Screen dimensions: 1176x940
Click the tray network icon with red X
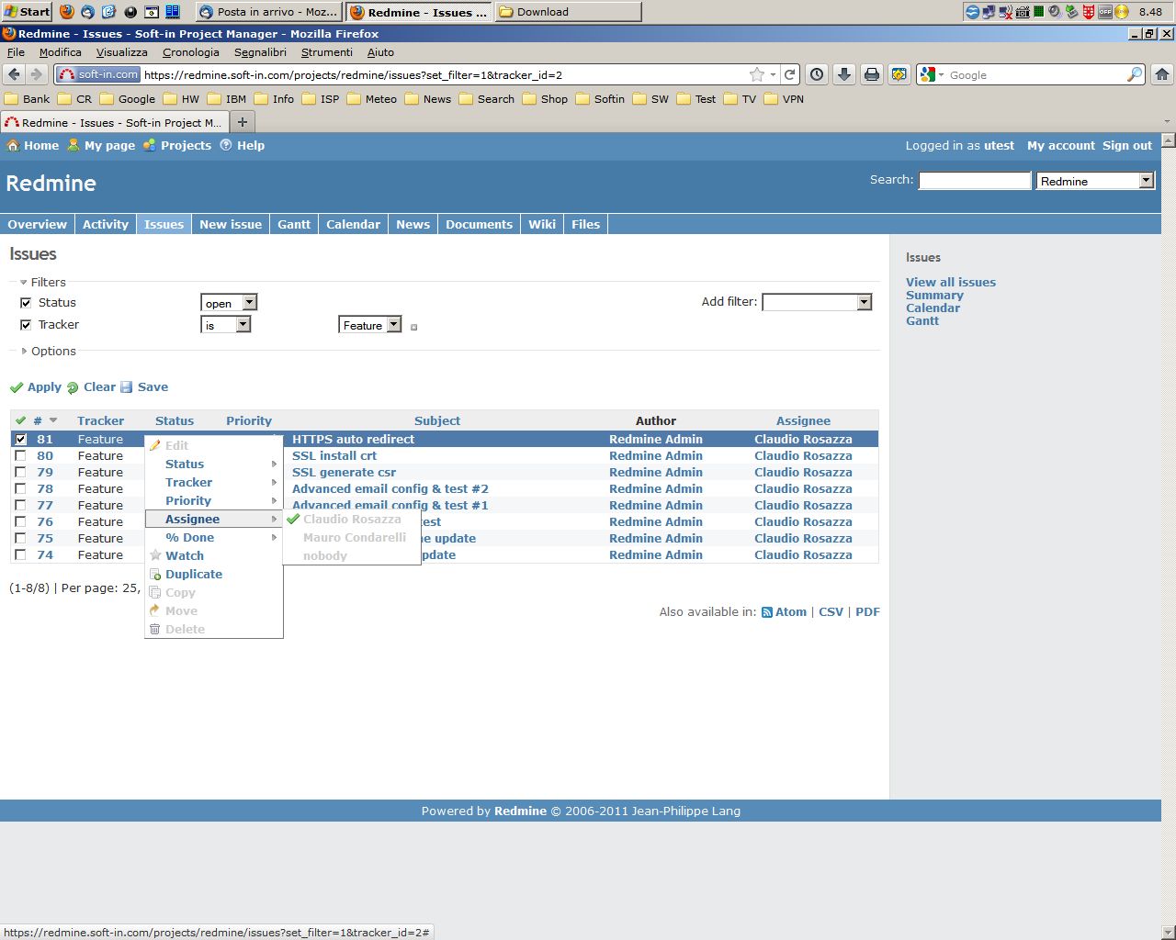pyautogui.click(x=1005, y=12)
